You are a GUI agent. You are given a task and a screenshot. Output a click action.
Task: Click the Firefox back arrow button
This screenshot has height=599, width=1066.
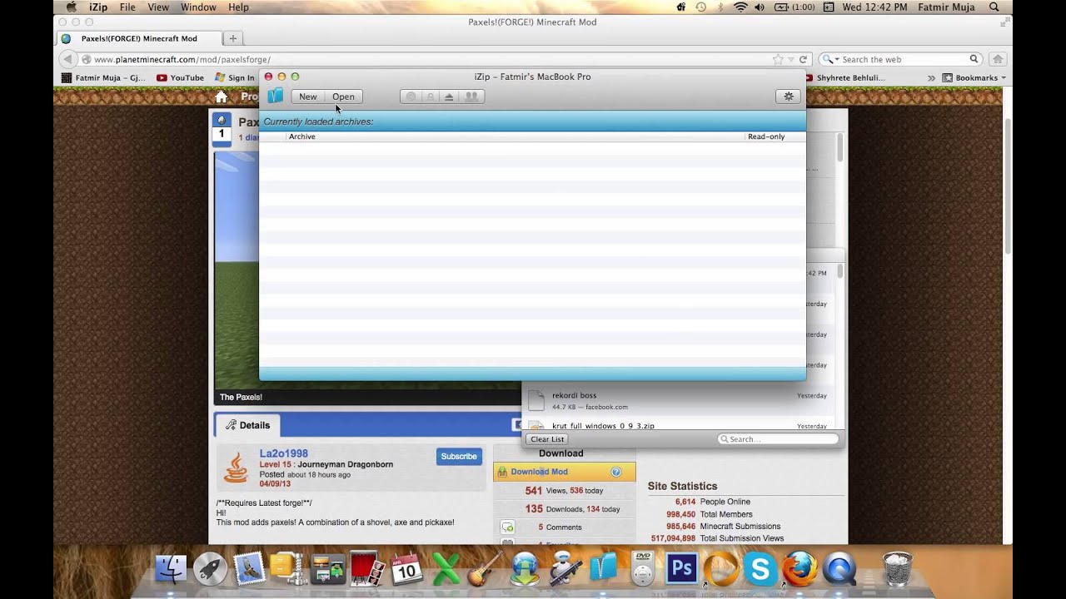click(68, 59)
